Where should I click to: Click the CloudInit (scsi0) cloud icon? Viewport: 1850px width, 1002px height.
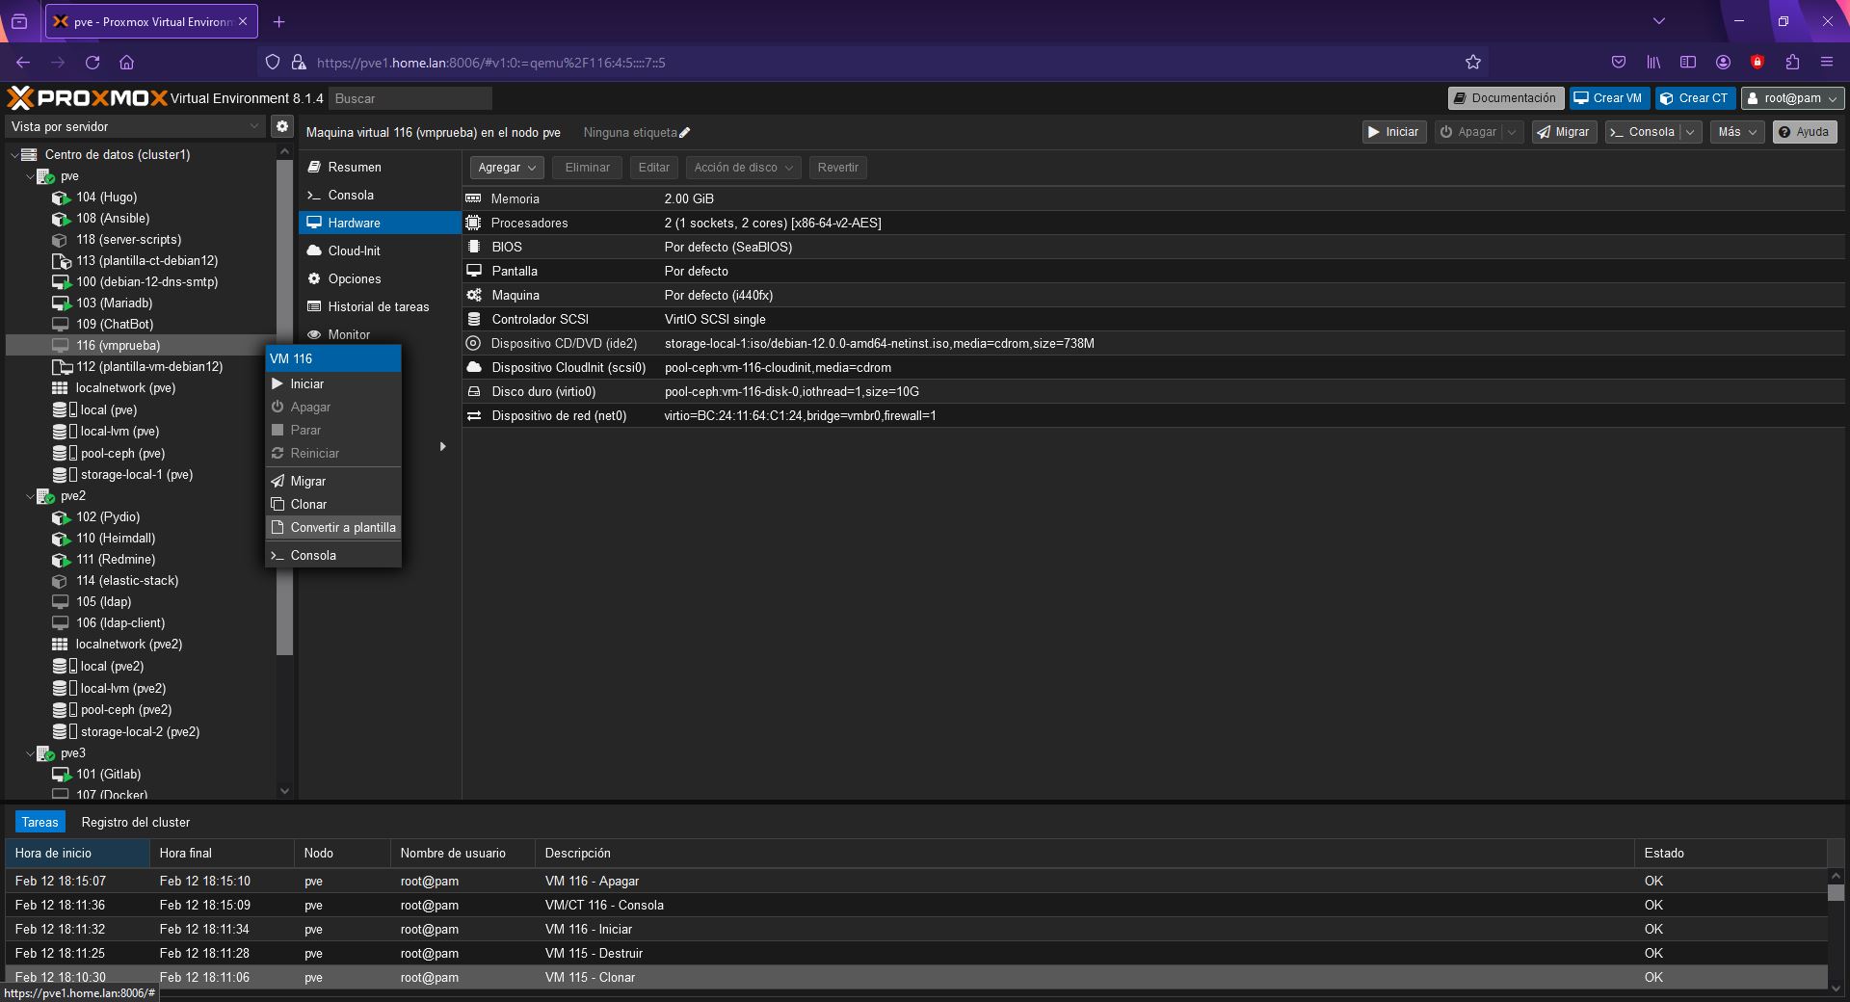click(474, 367)
